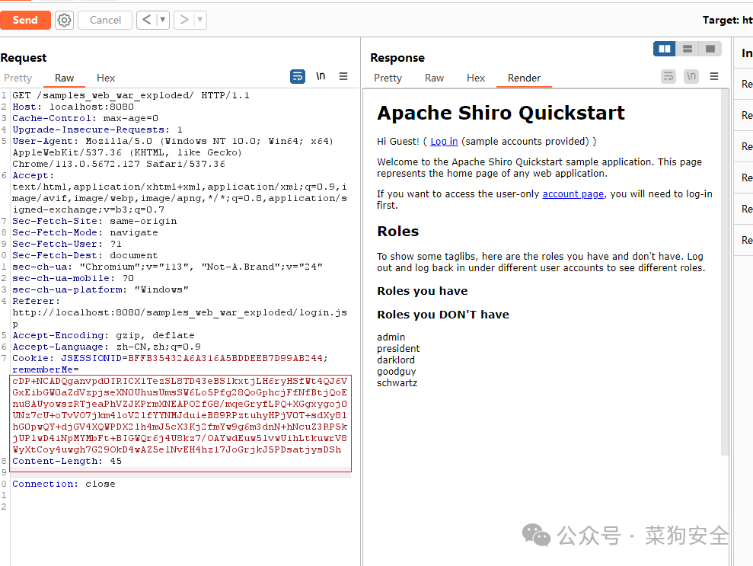
Task: Click the Log in link
Action: tap(444, 141)
